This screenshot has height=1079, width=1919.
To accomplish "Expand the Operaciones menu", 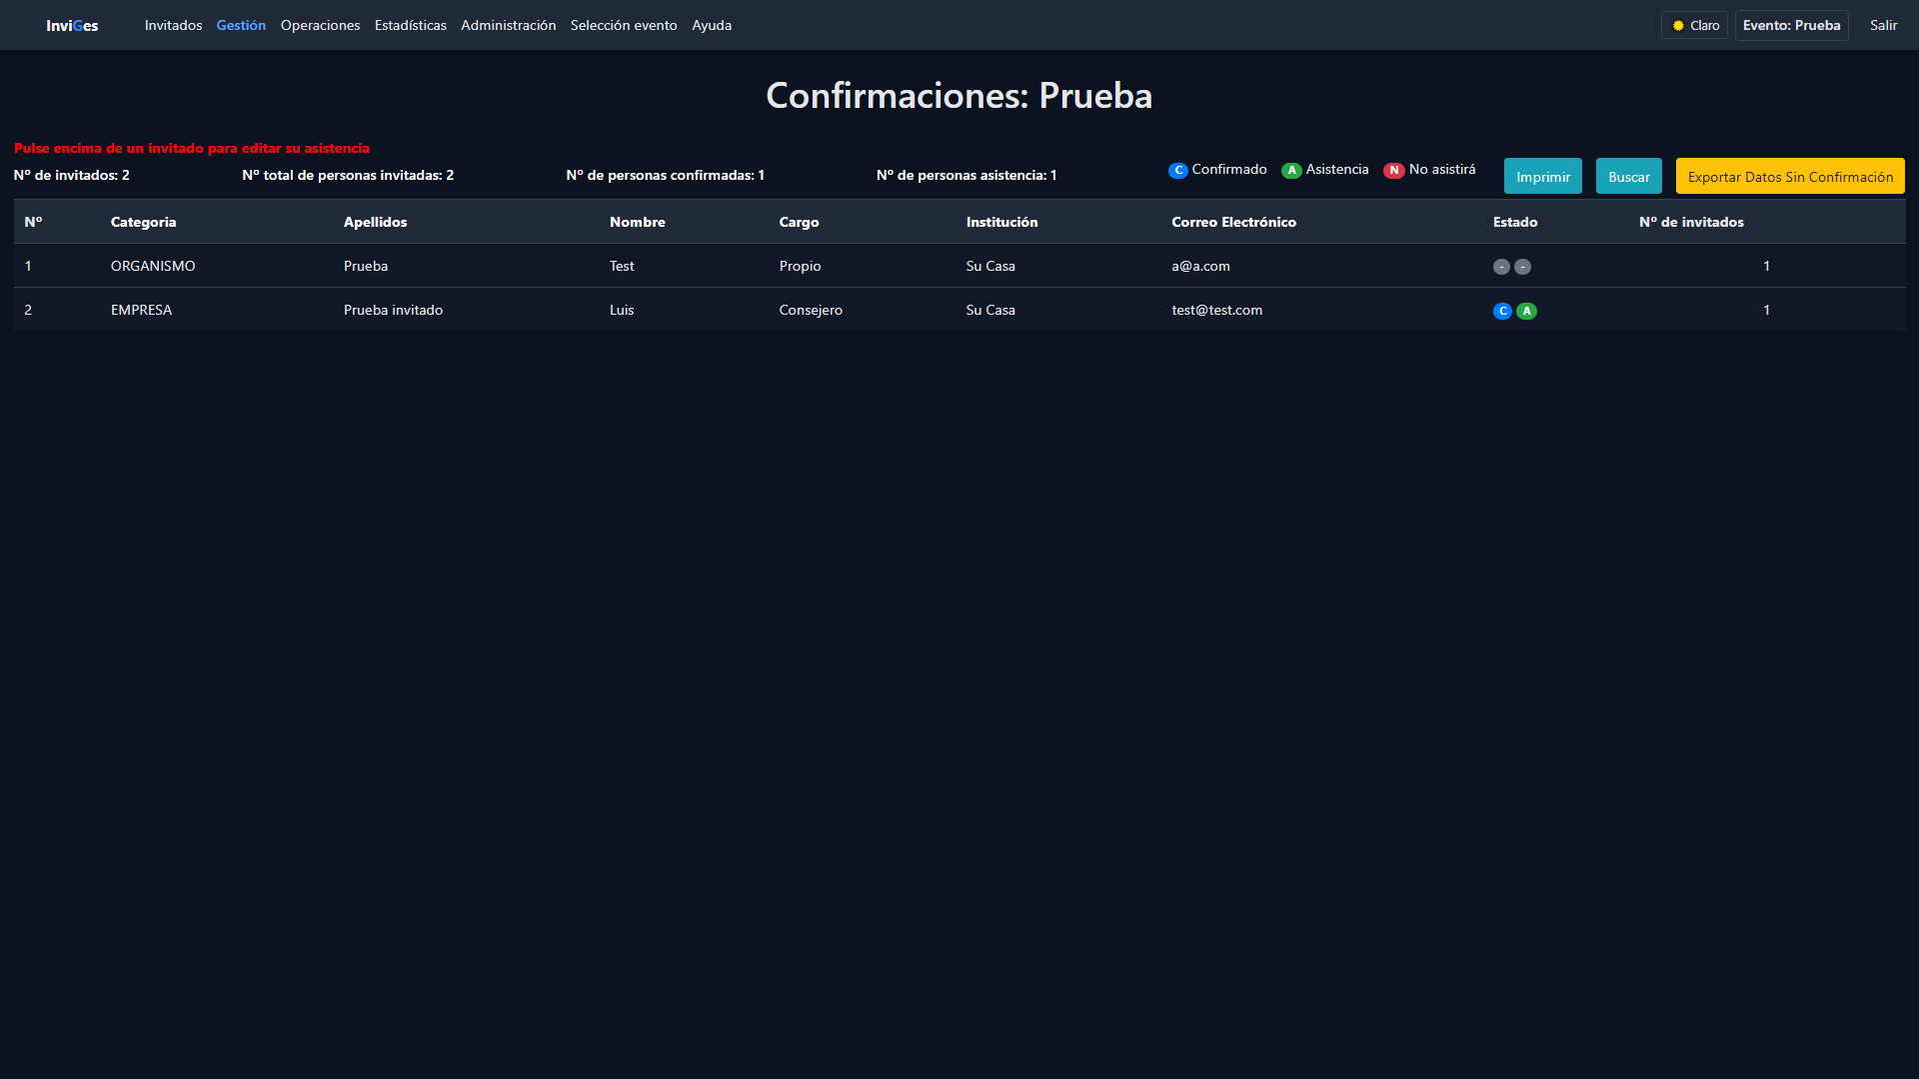I will pos(320,25).
